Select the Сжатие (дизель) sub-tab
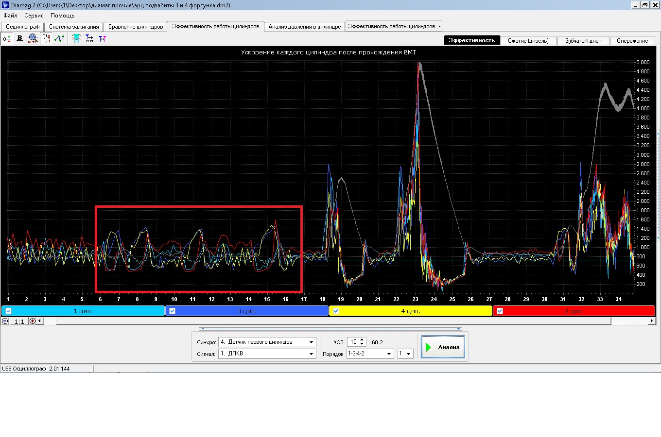This screenshot has width=661, height=437. pyautogui.click(x=528, y=41)
